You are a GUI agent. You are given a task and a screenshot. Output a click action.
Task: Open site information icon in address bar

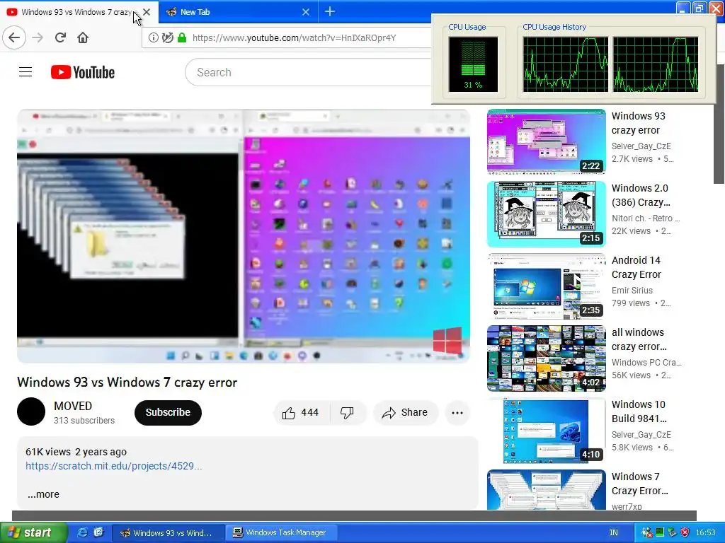click(153, 38)
